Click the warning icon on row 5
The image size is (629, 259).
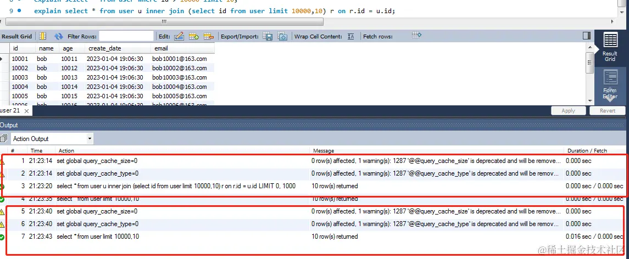pyautogui.click(x=2, y=212)
